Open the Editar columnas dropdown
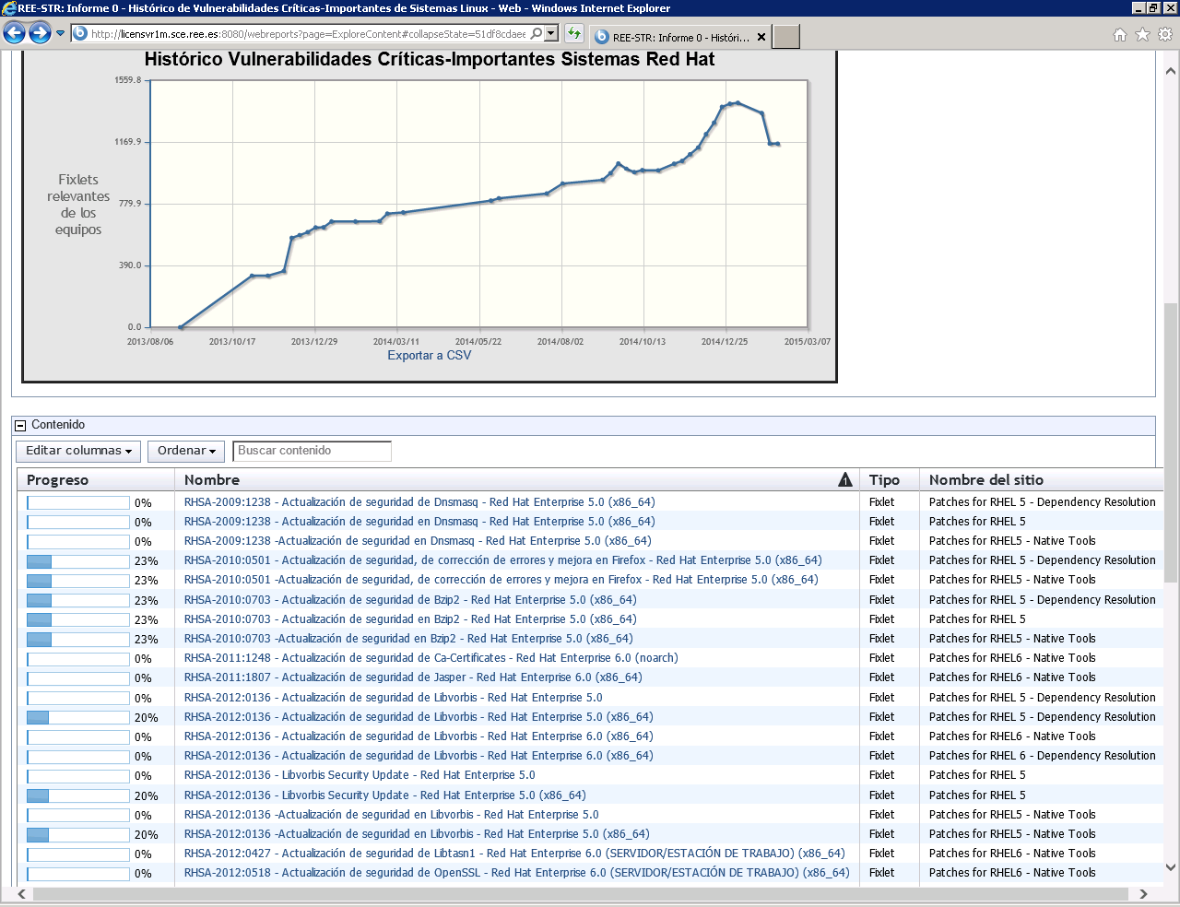Viewport: 1180px width, 907px height. (78, 452)
